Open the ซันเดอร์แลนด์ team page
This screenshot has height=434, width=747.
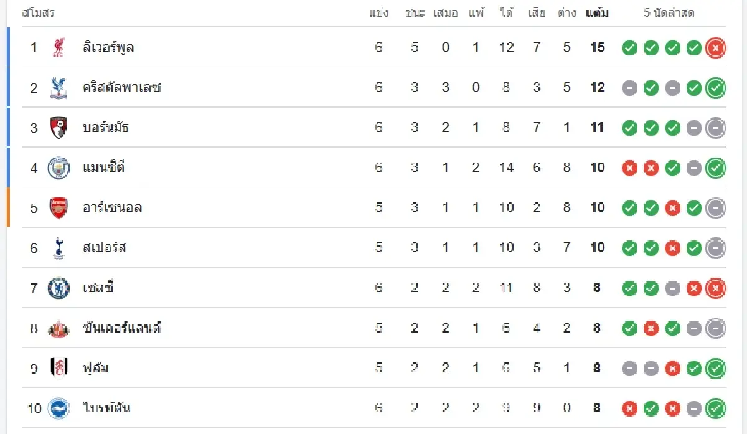click(122, 328)
